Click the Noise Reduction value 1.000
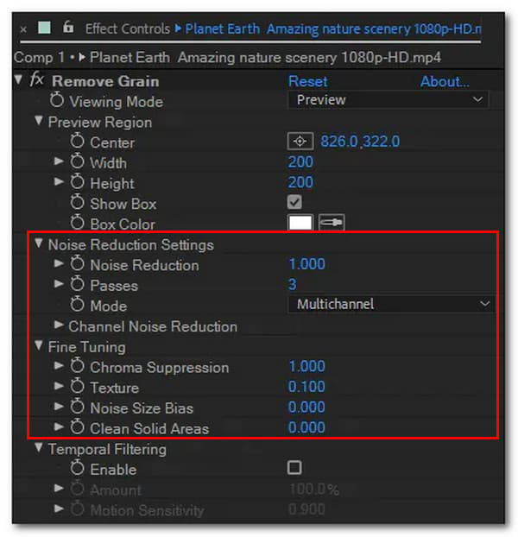Screen dimensions: 518x537 [x=306, y=264]
